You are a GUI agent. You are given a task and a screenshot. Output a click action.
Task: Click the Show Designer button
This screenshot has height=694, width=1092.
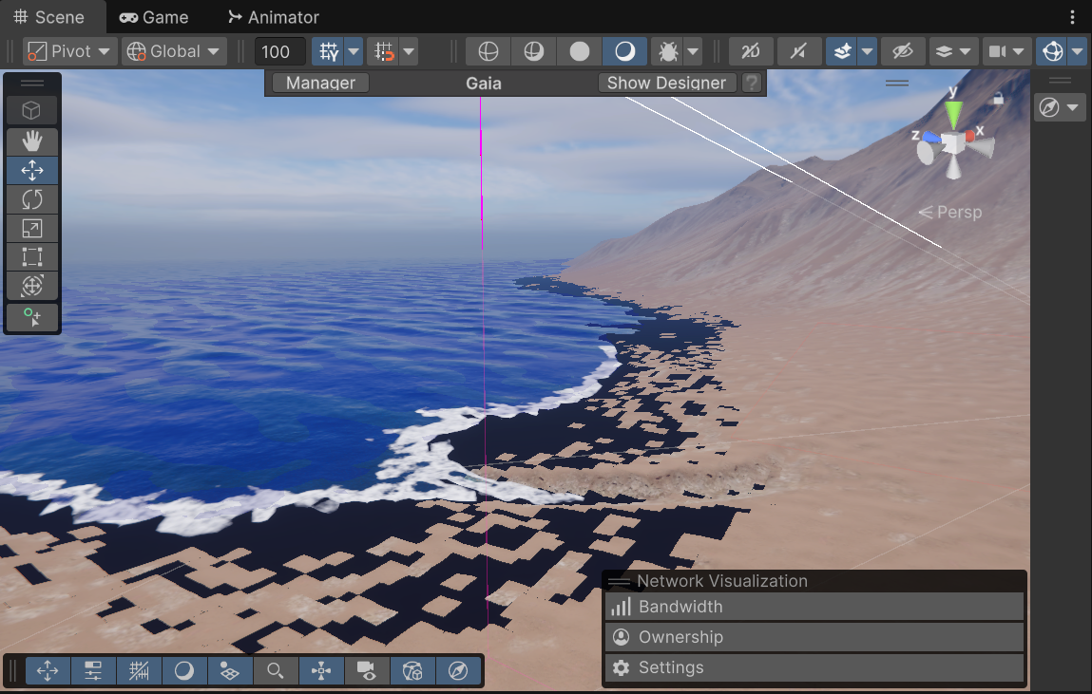click(x=667, y=83)
